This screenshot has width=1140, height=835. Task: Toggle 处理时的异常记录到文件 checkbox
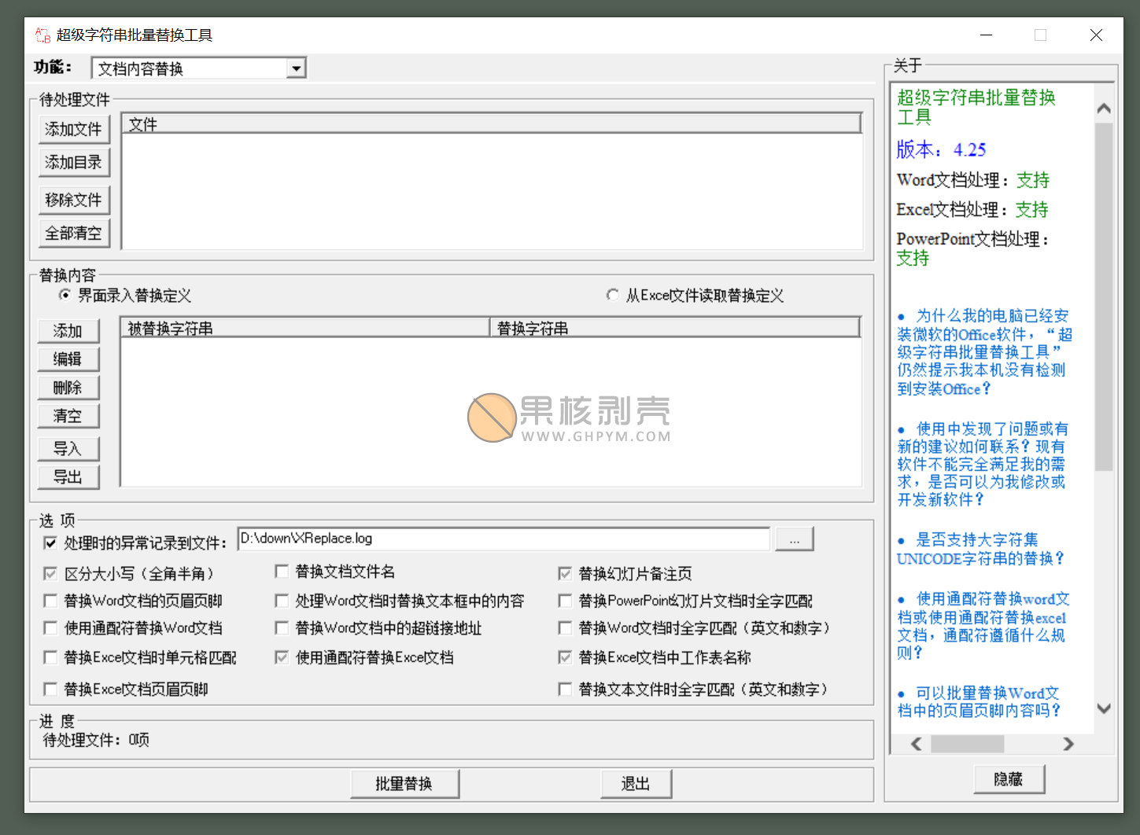click(50, 543)
